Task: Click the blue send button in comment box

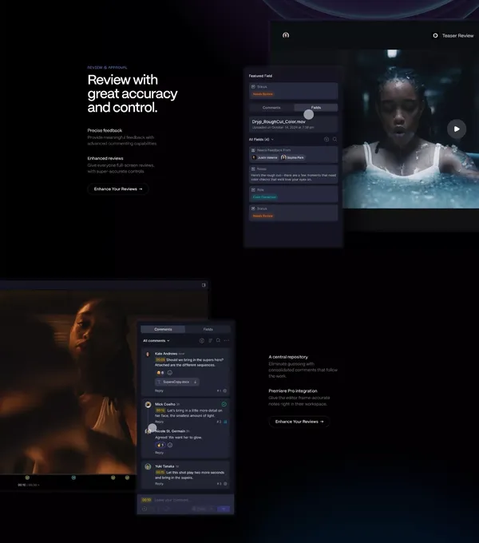Action: pos(224,509)
